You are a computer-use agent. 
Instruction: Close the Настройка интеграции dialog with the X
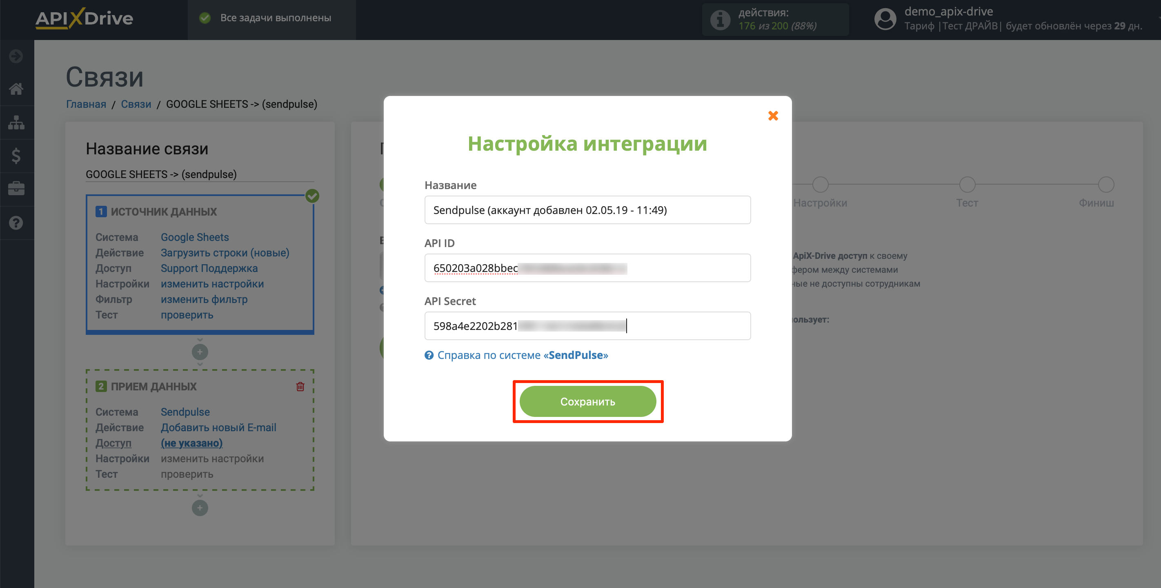773,116
